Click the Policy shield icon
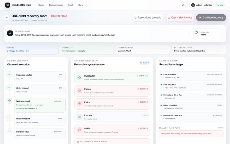Viewport: 230px width, 144px height. click(80, 104)
